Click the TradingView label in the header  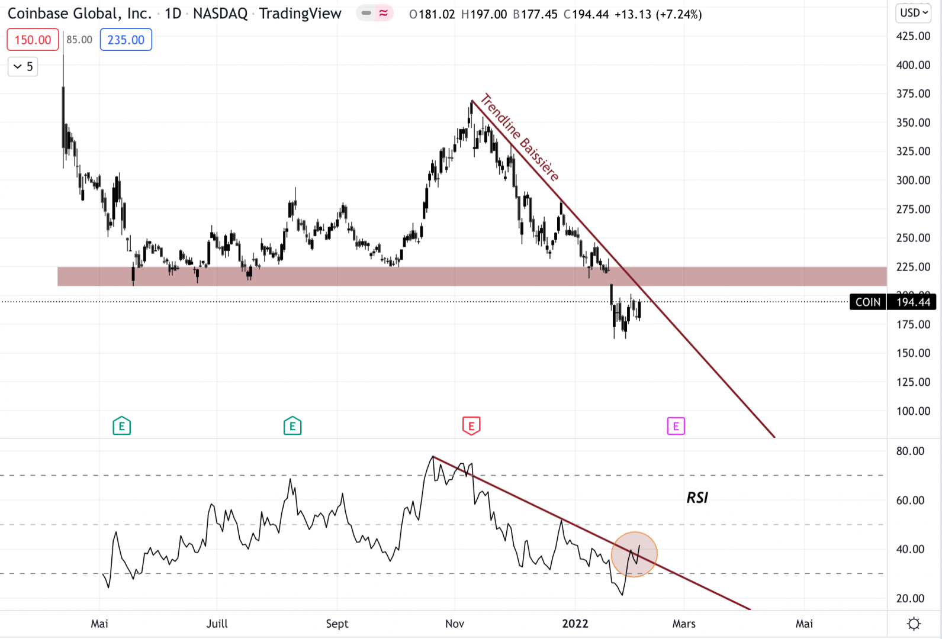tap(300, 14)
